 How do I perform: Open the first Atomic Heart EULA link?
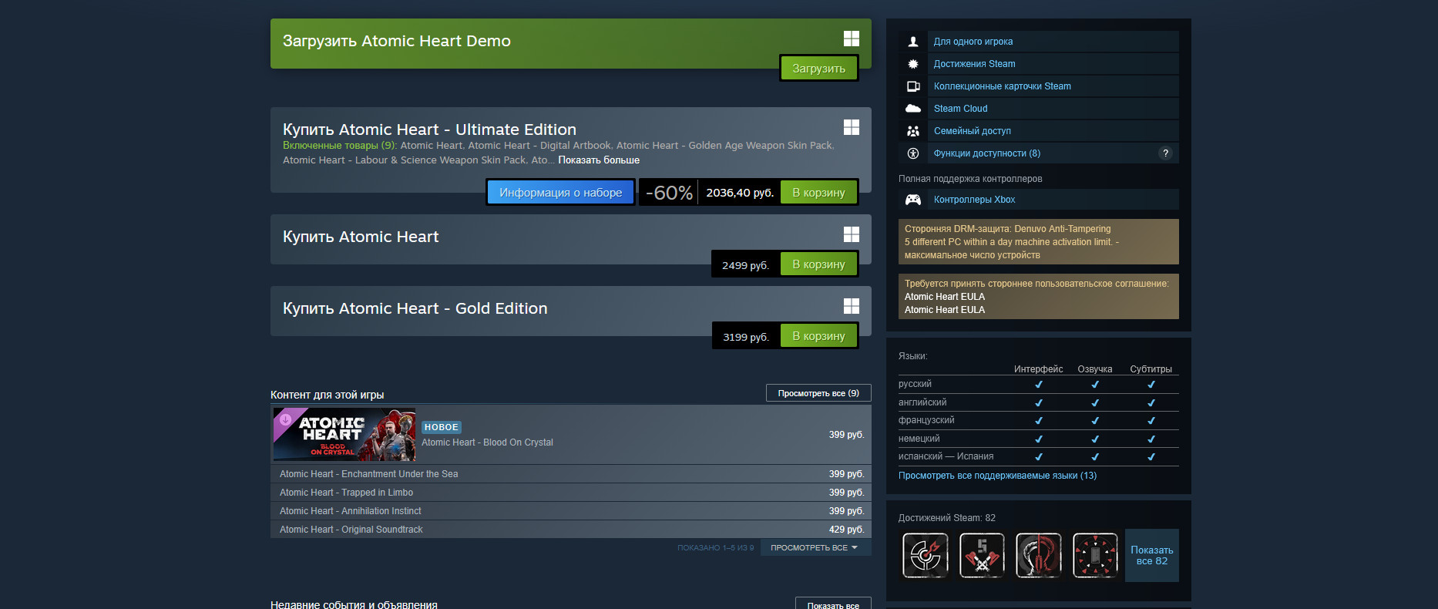point(944,297)
